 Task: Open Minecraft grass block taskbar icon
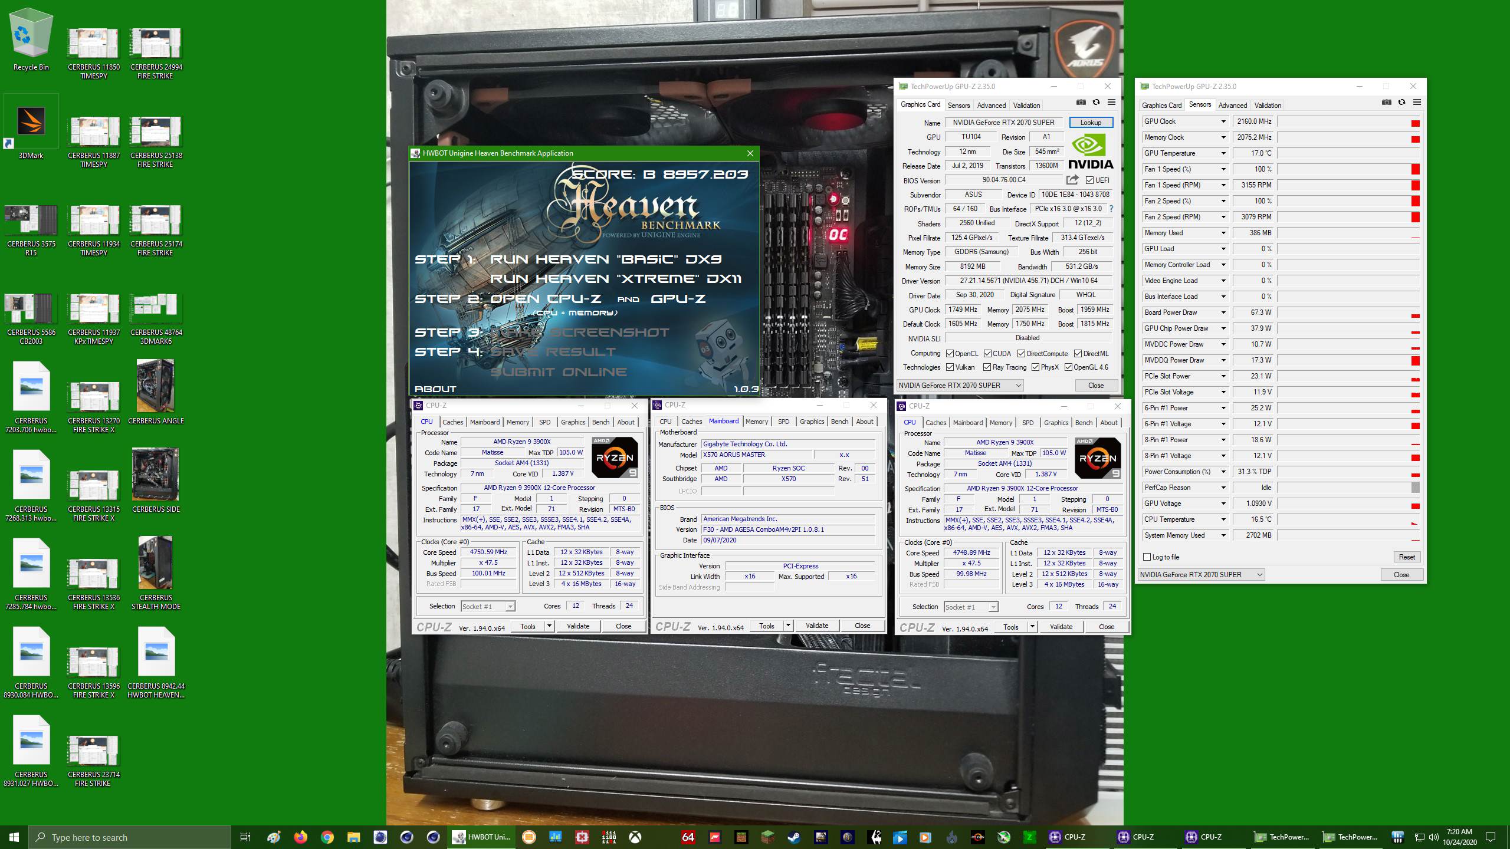[x=767, y=837]
